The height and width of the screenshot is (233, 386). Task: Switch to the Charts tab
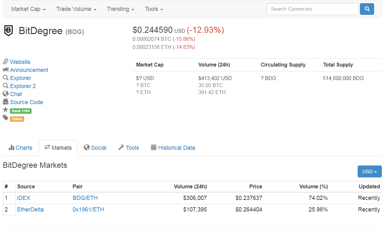21,148
